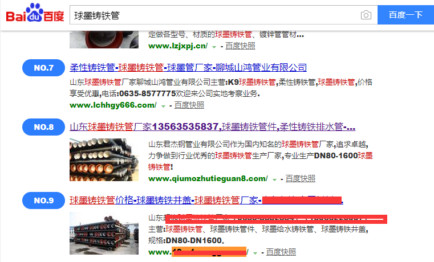The image size is (434, 262).
Task: Open the www.lzjxpj.cn link
Action: [178, 46]
